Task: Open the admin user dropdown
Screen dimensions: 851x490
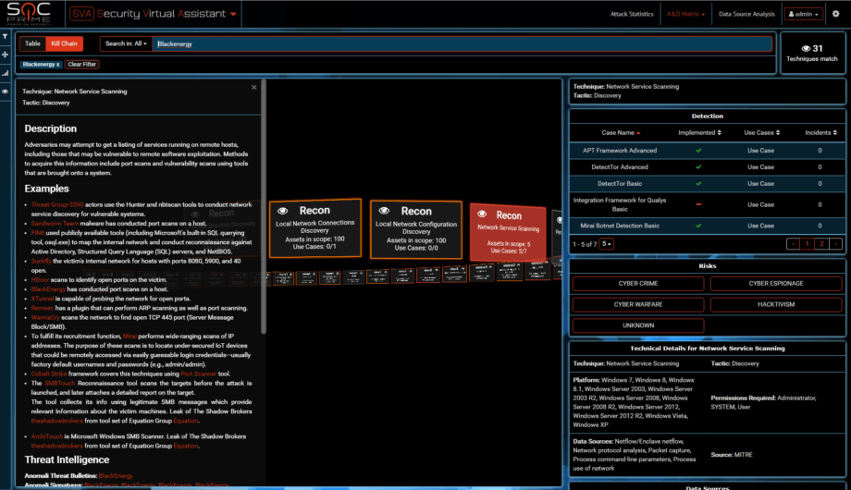Action: (803, 14)
